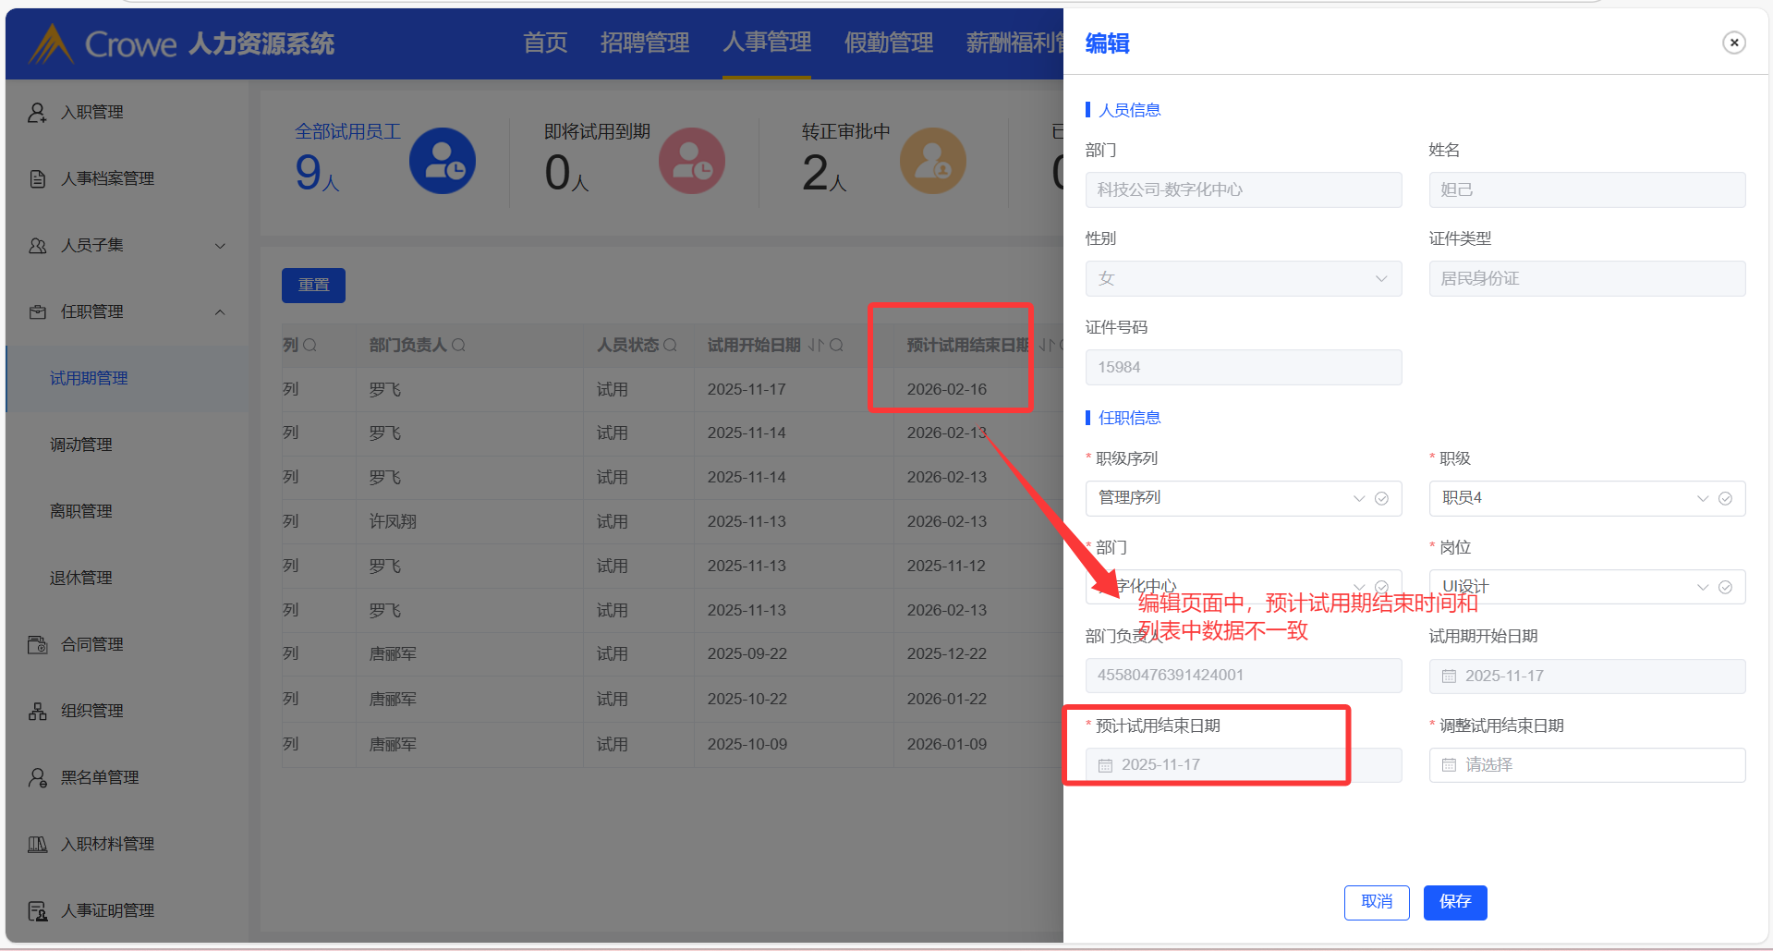
Task: Click the 姓名 input field
Action: 1587,190
